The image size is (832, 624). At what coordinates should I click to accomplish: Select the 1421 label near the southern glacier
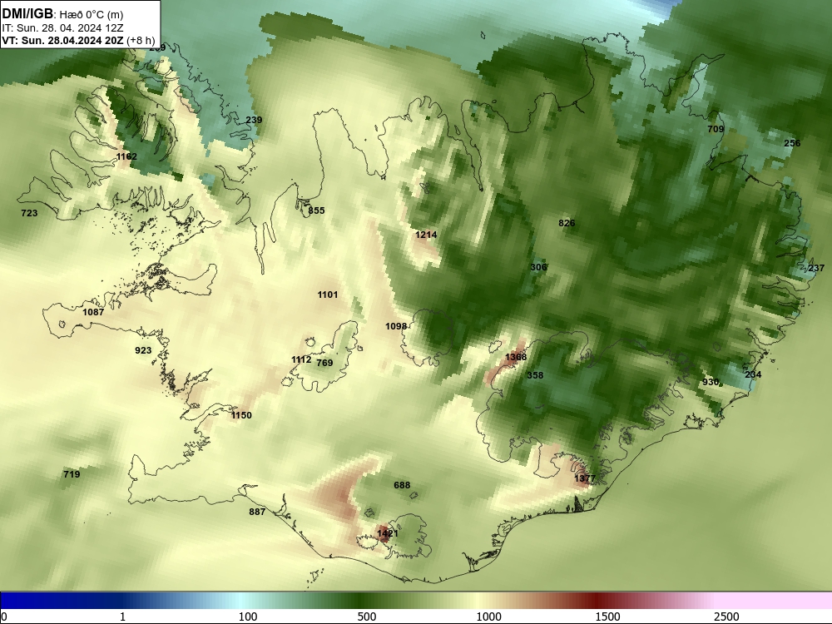[388, 533]
